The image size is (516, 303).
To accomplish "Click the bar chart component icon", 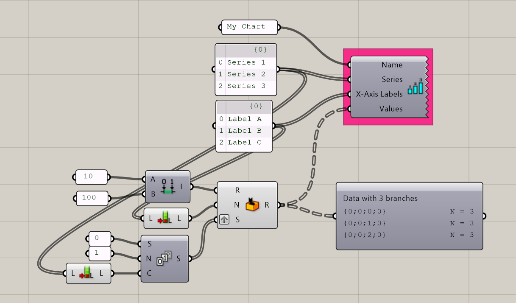I will [x=415, y=87].
